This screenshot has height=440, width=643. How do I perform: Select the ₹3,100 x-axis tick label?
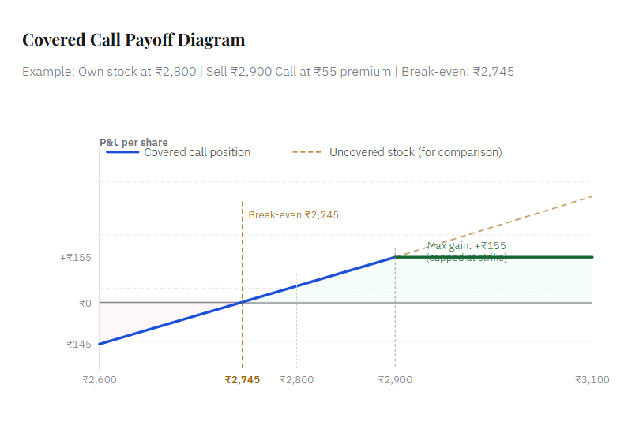(592, 380)
